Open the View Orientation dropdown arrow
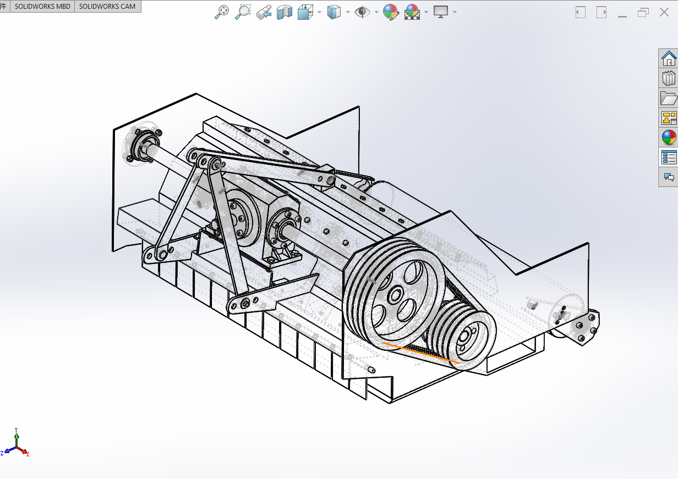Viewport: 678px width, 479px height. (x=319, y=12)
